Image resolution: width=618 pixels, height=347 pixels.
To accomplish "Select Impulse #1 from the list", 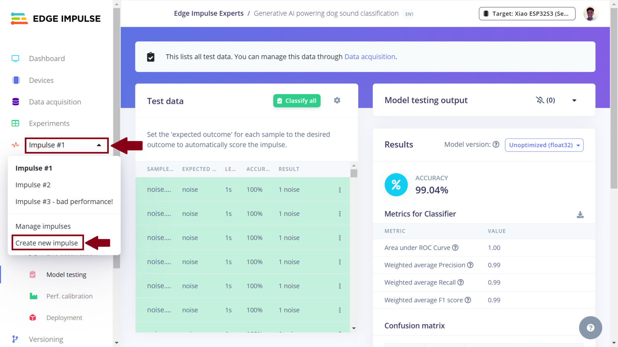I will click(x=34, y=168).
